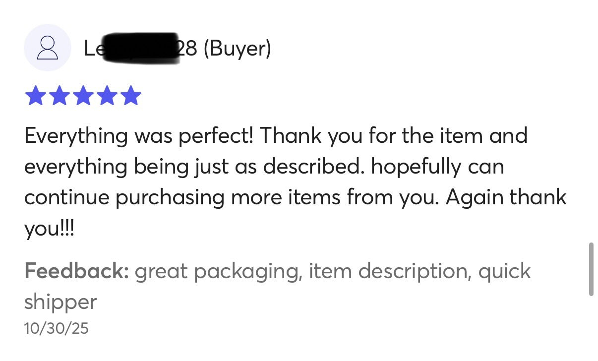The image size is (598, 361).
Task: Click the review date 10/30/25
Action: (x=56, y=328)
